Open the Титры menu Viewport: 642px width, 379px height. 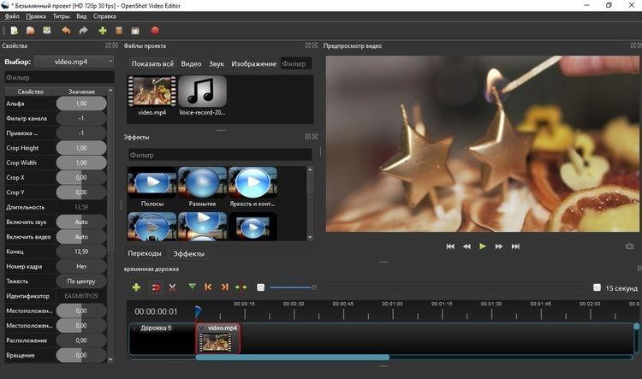click(61, 16)
